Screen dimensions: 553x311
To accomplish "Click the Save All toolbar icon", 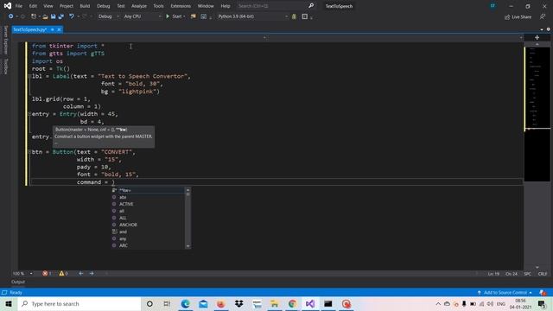I will point(61,16).
